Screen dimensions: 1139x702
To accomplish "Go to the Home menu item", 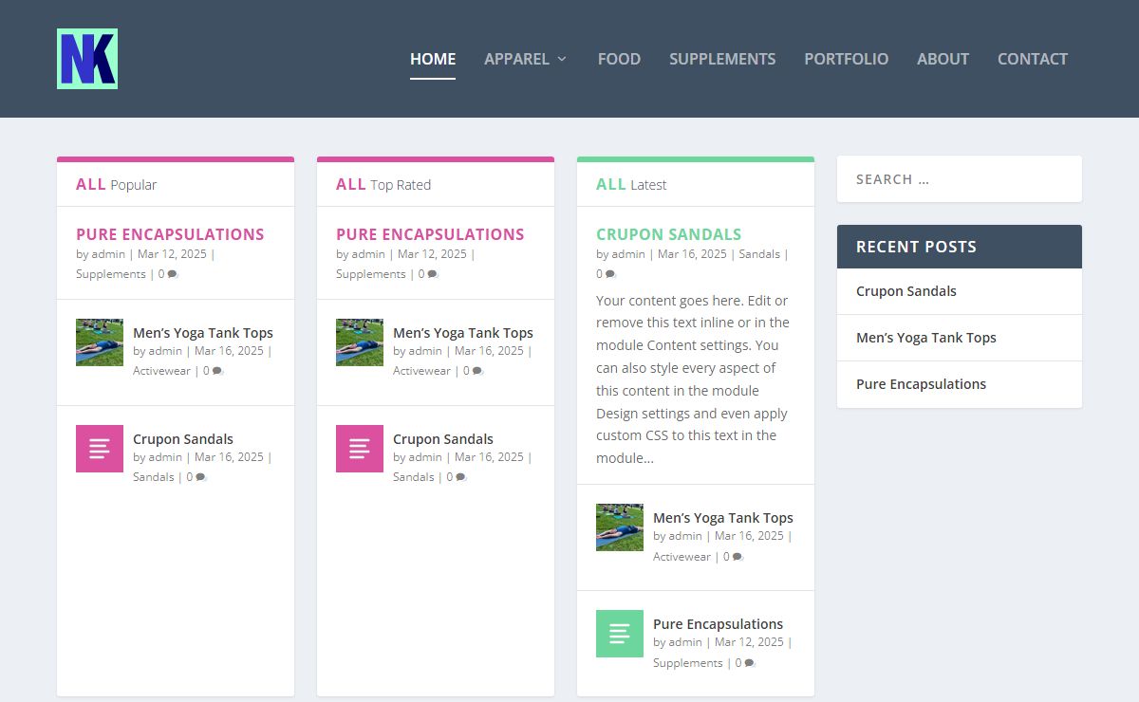I will point(433,59).
